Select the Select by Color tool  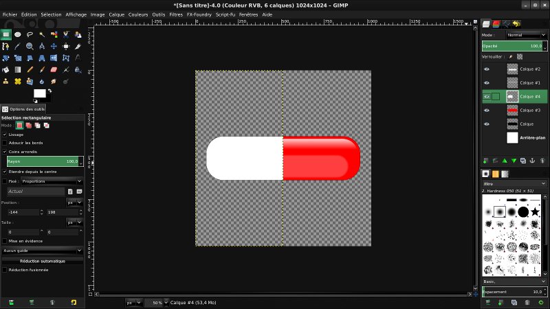(x=54, y=34)
